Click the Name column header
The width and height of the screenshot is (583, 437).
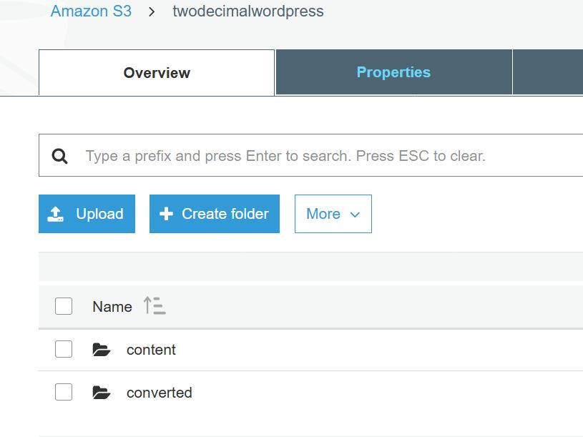tap(112, 306)
